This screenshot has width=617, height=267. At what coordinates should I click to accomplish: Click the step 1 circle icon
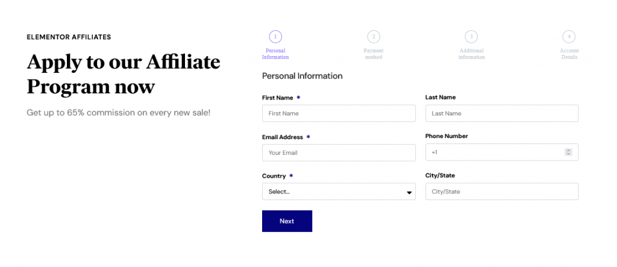coord(275,37)
